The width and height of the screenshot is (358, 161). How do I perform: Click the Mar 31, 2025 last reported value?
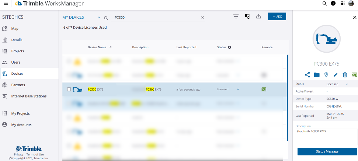click(335, 116)
